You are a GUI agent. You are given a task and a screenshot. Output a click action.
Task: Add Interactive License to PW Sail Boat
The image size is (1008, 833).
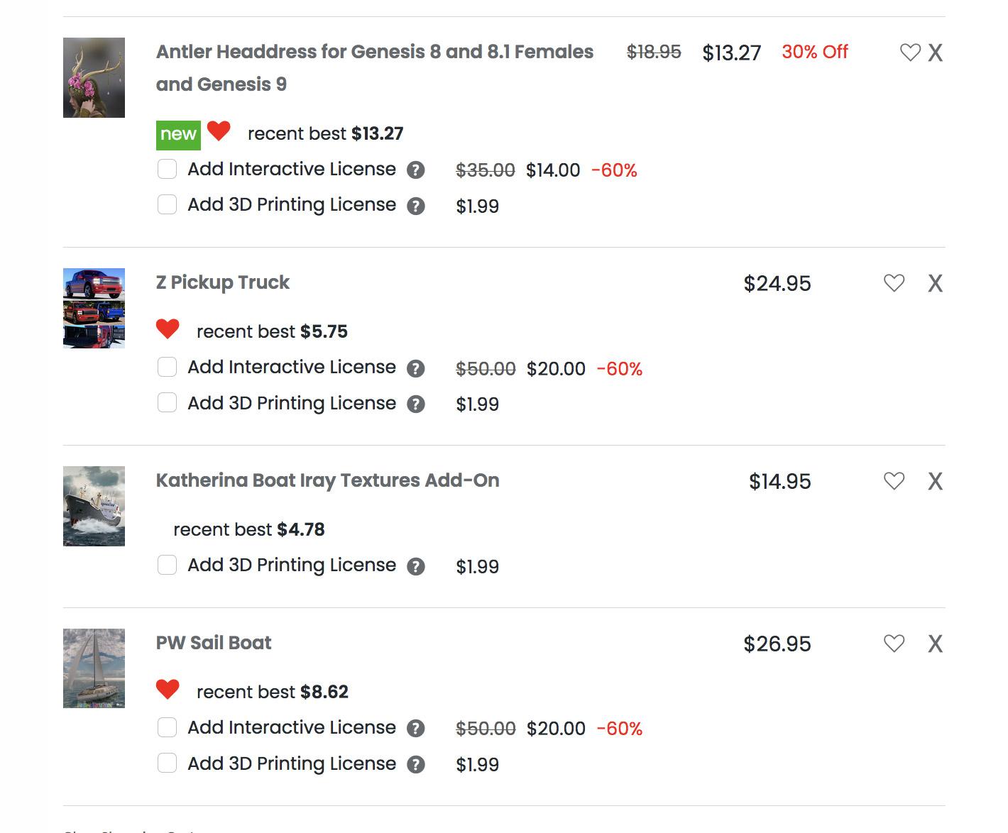pyautogui.click(x=167, y=727)
